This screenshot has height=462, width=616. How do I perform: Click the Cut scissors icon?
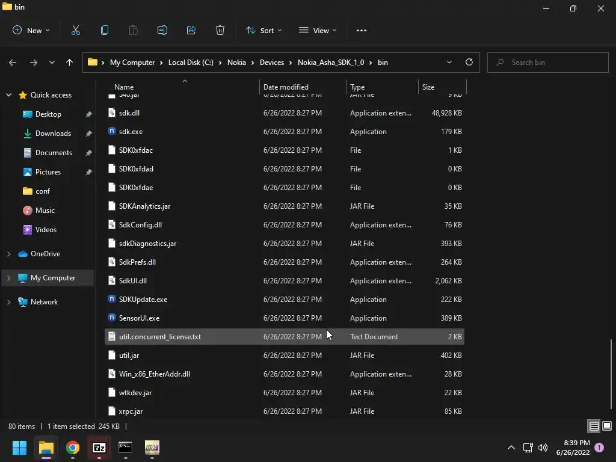[x=75, y=30]
